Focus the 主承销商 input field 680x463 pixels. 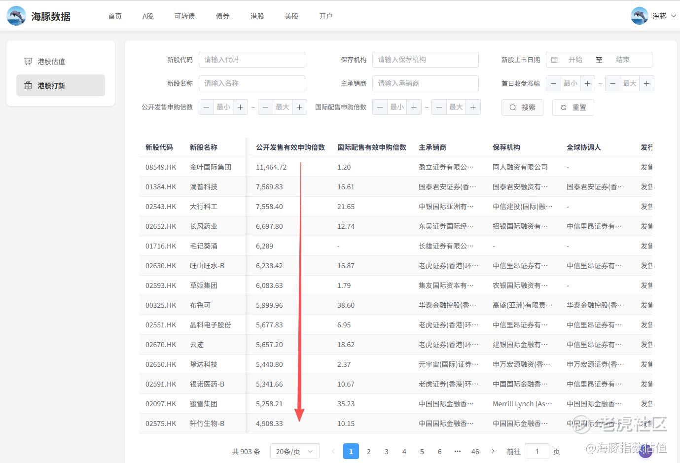[426, 83]
